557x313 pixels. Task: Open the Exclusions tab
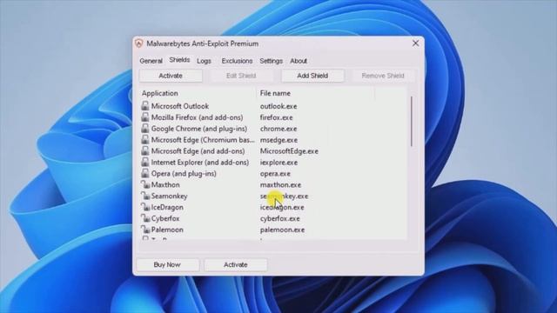(237, 61)
